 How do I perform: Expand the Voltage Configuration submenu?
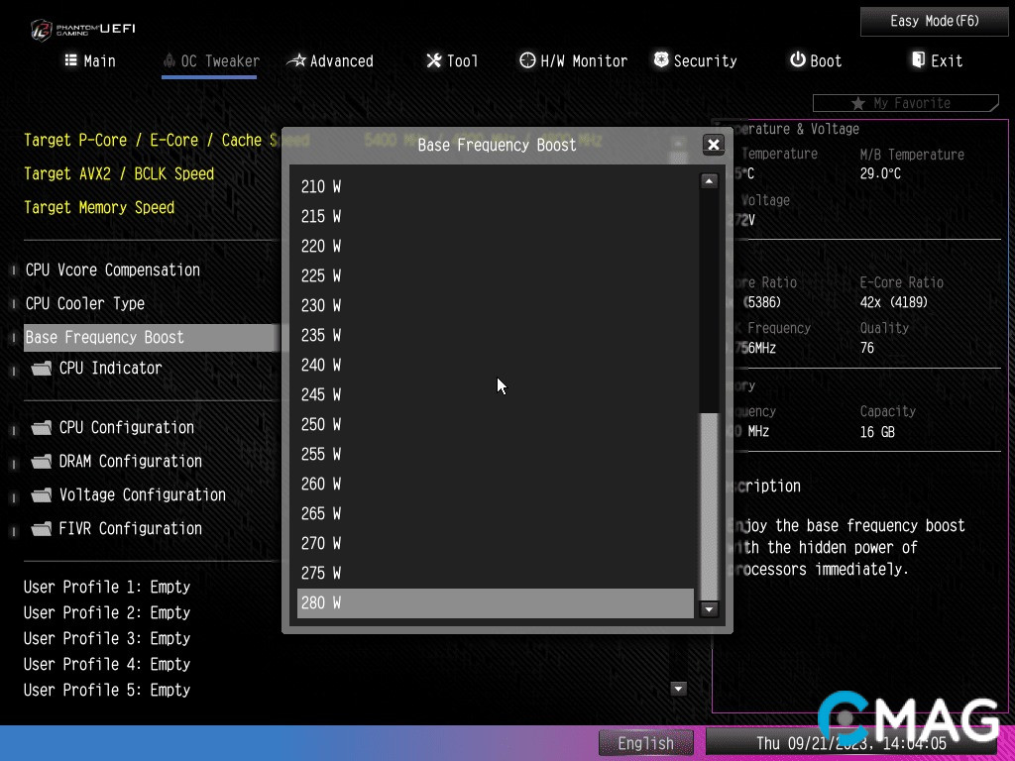142,494
